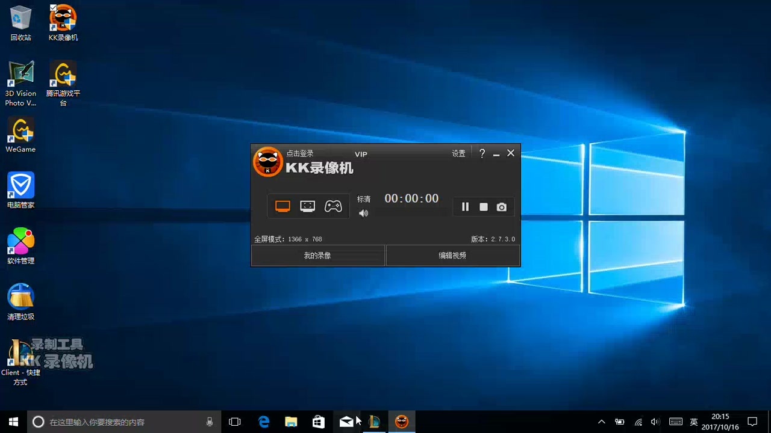Click the microphone icon in search box
This screenshot has width=771, height=433.
(210, 422)
